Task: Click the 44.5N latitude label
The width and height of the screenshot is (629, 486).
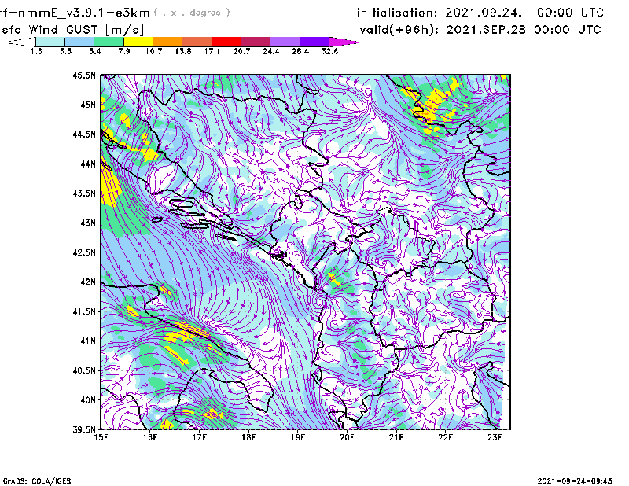Action: click(84, 134)
